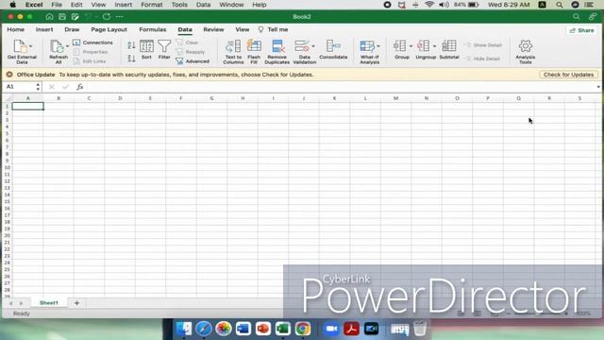This screenshot has height=340, width=604.
Task: Open Safari from the Dock
Action: tap(204, 329)
